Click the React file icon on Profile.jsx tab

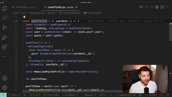pos(13,7)
